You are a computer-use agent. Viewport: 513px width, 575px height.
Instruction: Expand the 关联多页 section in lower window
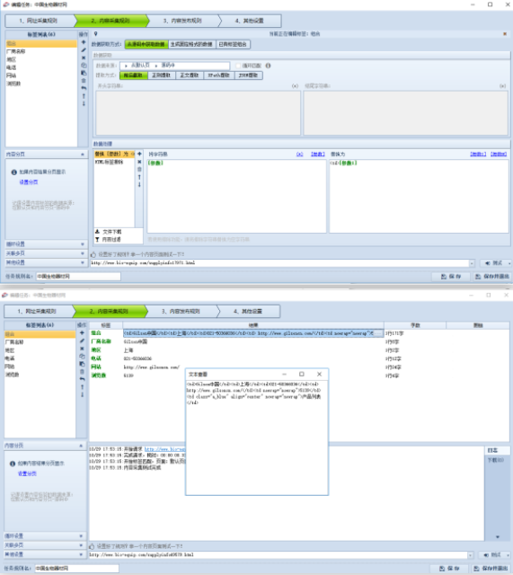tap(81, 545)
